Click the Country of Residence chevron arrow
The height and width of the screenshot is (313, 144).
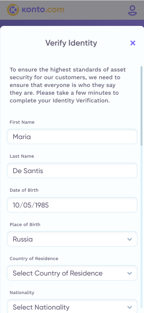[130, 273]
